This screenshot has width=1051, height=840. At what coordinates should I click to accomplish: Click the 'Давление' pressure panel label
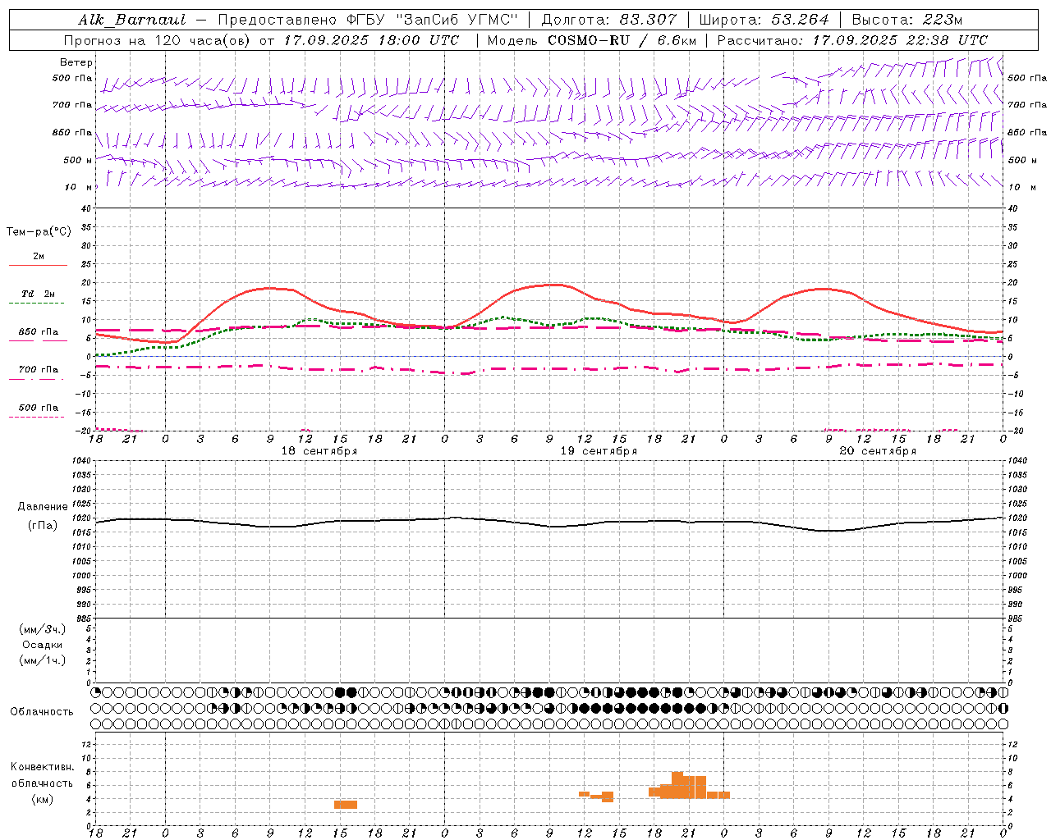tap(43, 507)
